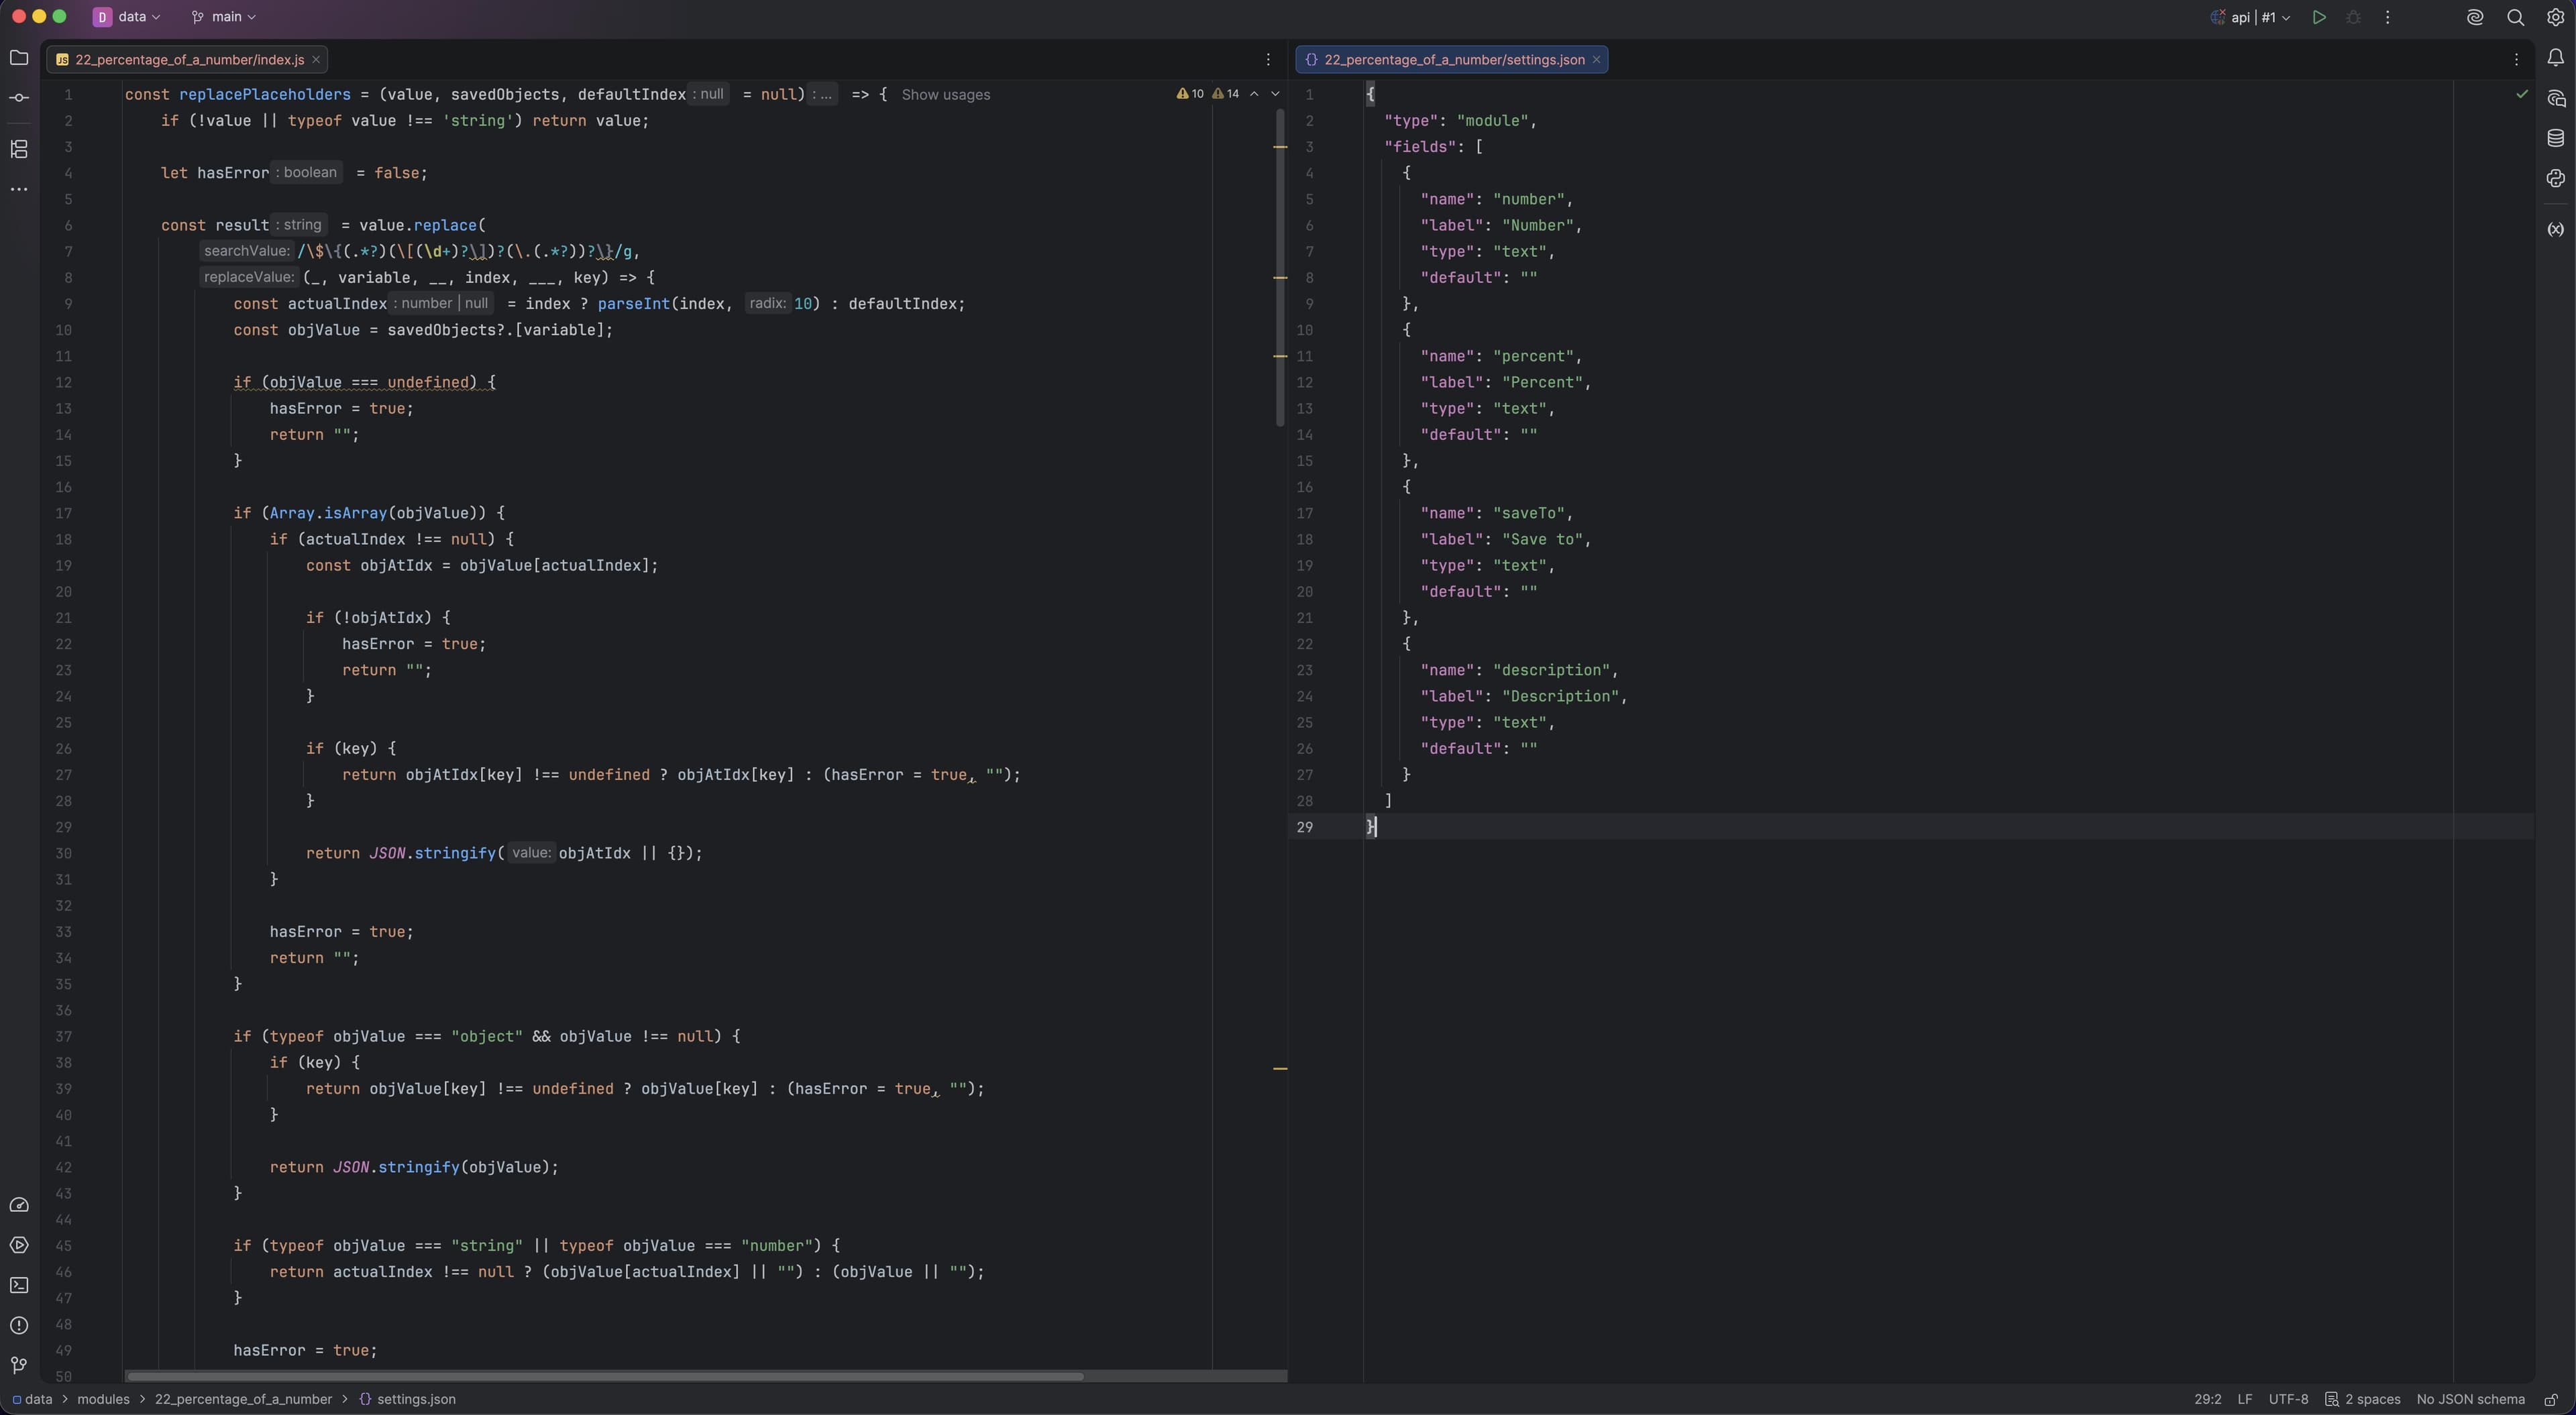Click replacePlaceholders function name on line 1
This screenshot has width=2576, height=1415.
pyautogui.click(x=264, y=95)
